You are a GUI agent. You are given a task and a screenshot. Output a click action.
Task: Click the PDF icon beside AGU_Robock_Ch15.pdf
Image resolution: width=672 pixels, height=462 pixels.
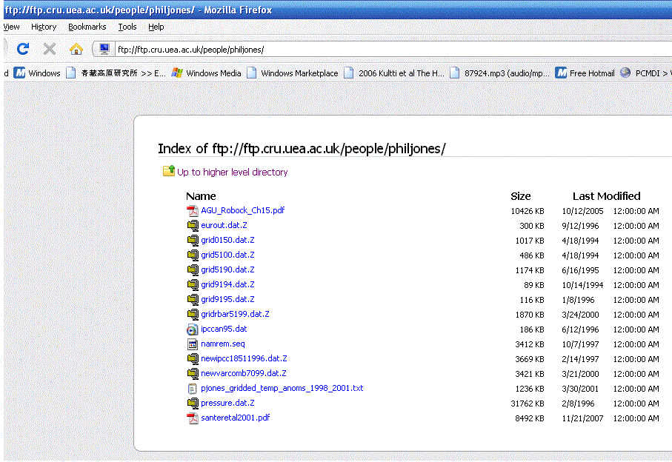tap(193, 210)
